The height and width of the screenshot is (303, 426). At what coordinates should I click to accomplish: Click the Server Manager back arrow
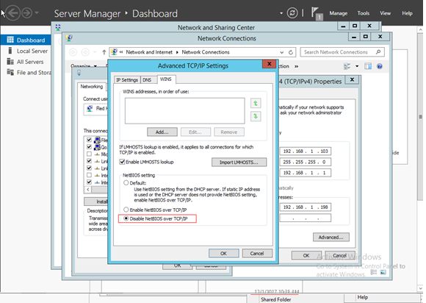[12, 13]
